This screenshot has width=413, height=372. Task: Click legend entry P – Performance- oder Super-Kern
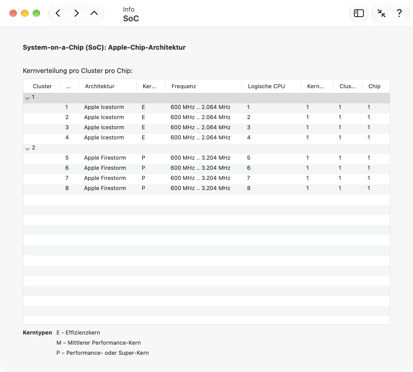(x=102, y=353)
